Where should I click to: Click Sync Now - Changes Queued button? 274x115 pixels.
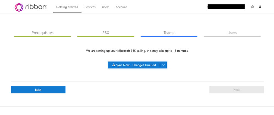pyautogui.click(x=134, y=65)
